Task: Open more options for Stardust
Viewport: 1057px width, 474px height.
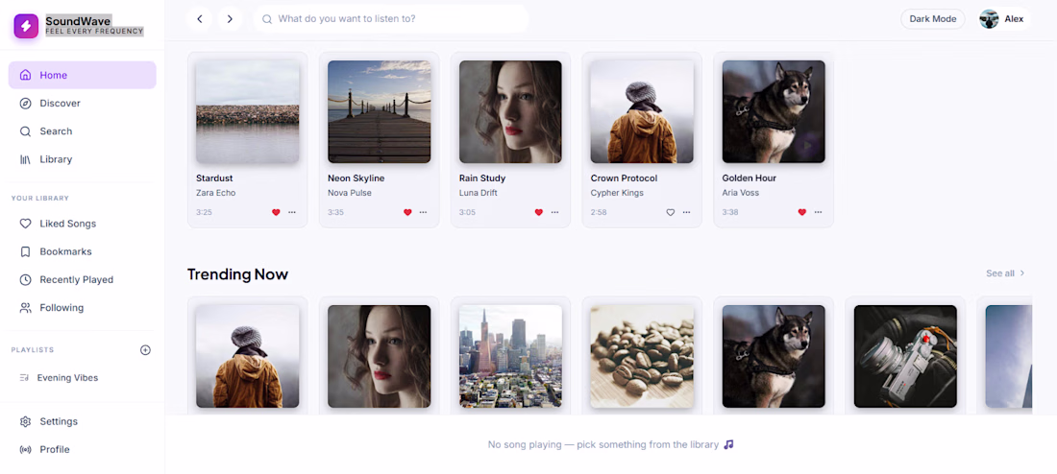Action: 292,212
